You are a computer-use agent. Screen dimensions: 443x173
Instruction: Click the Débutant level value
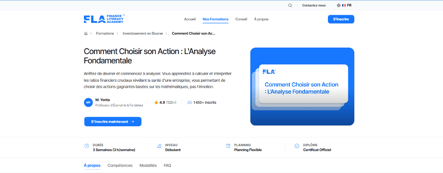[x=173, y=150]
